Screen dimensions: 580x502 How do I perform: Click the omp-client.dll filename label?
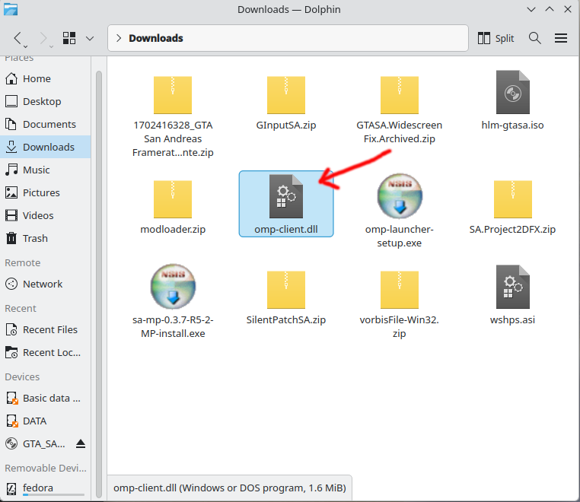(286, 229)
